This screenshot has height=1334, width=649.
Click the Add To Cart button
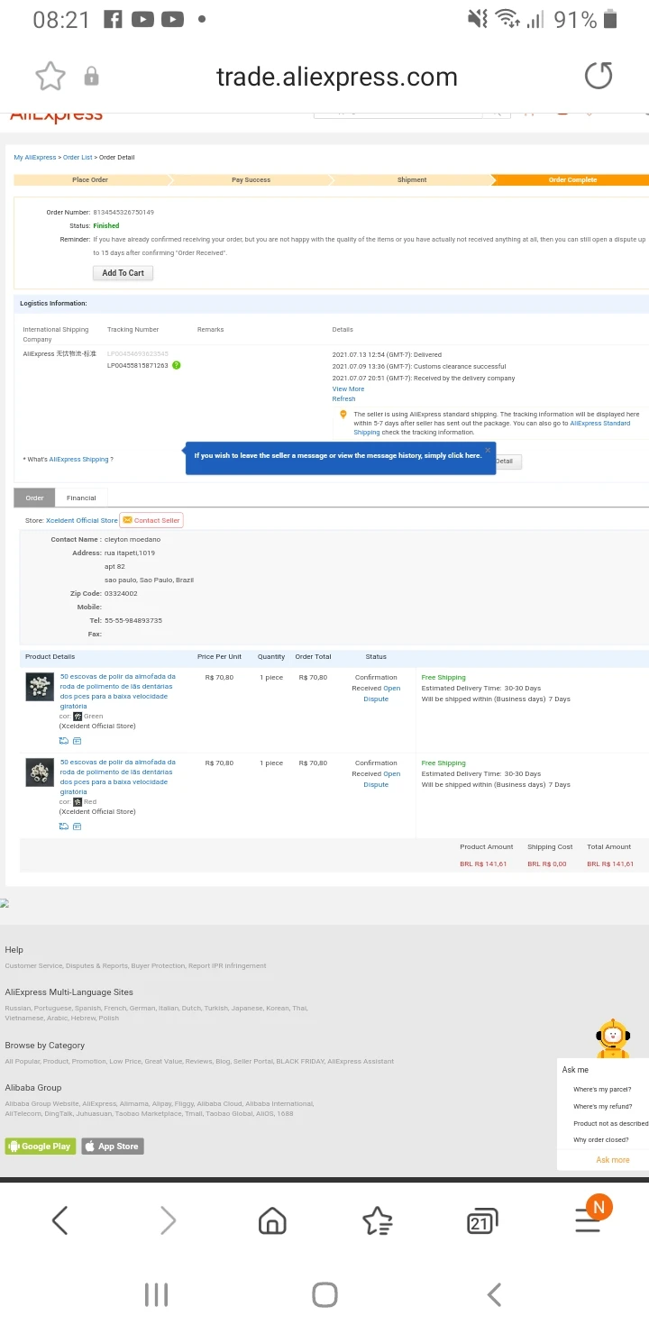coord(123,272)
